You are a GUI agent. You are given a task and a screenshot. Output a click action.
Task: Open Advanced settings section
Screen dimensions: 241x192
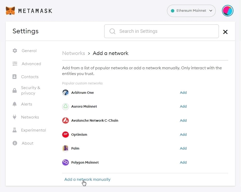pos(31,64)
